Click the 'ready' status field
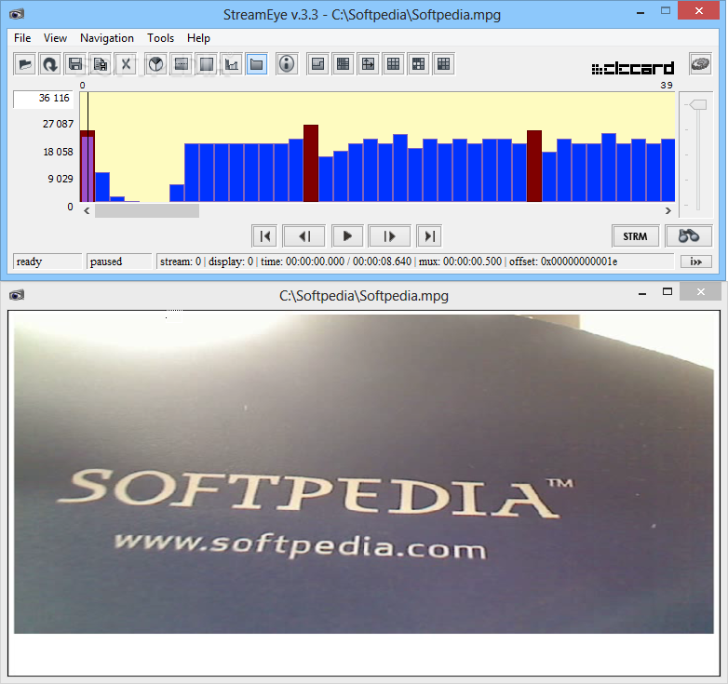Image resolution: width=728 pixels, height=684 pixels. click(x=47, y=262)
